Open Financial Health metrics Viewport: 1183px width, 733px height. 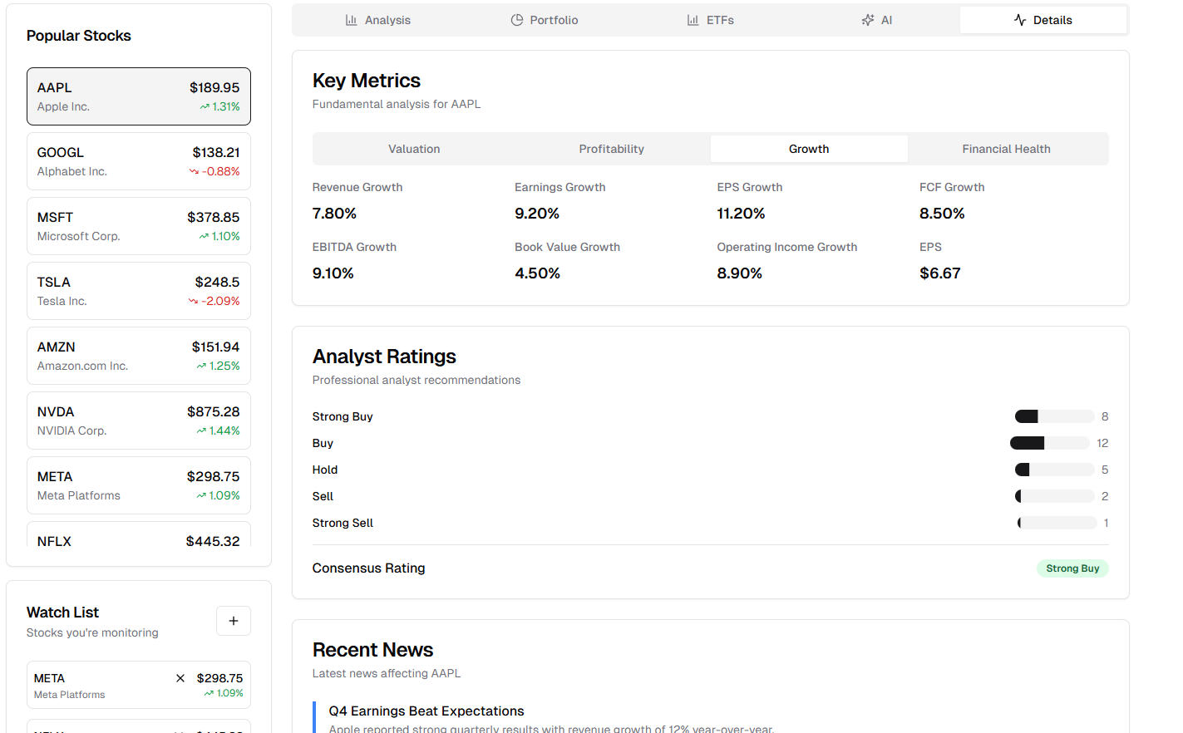click(x=1006, y=149)
